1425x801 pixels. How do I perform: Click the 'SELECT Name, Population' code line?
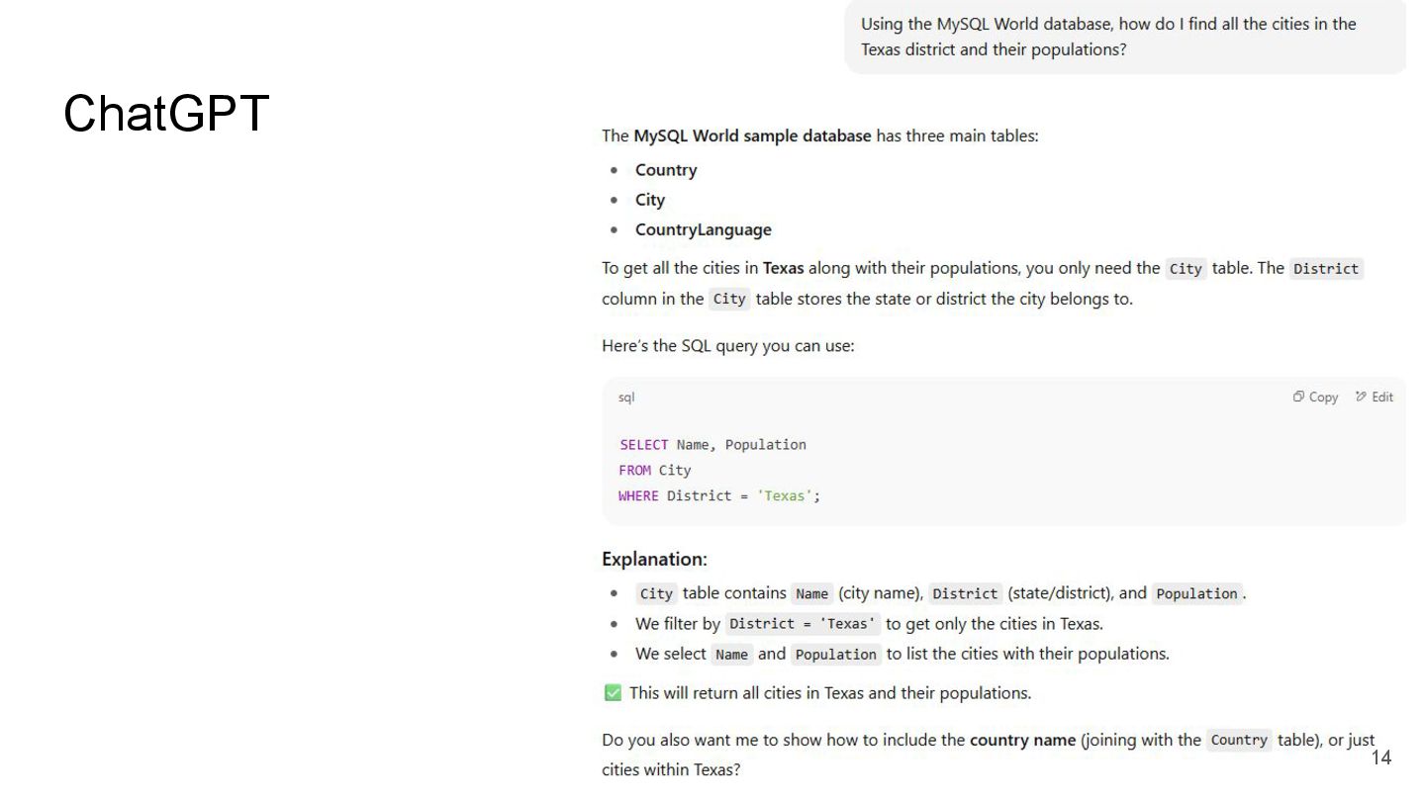click(712, 444)
